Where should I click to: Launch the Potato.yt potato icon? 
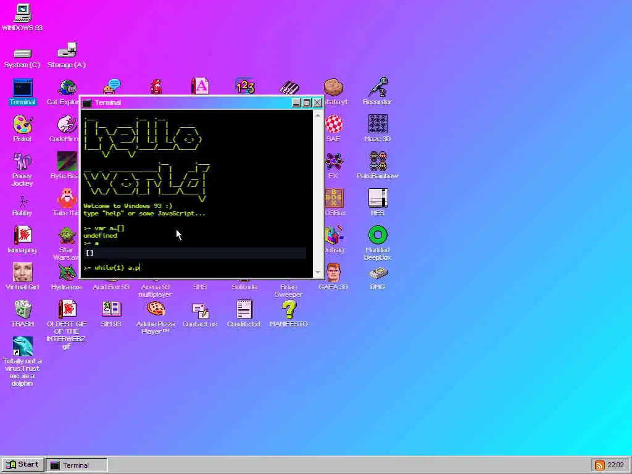(x=334, y=87)
